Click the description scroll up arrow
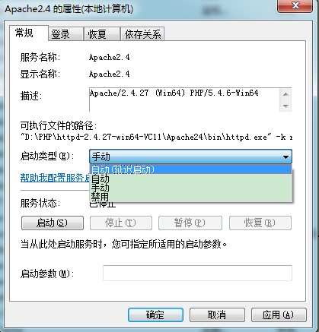The height and width of the screenshot is (332, 319). 286,94
